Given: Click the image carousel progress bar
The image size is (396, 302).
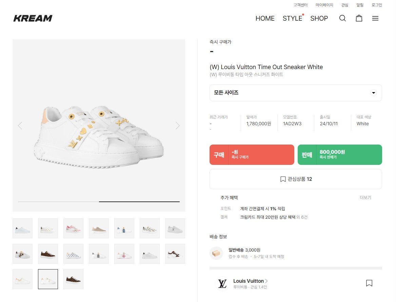Looking at the screenshot, I should click(99, 202).
